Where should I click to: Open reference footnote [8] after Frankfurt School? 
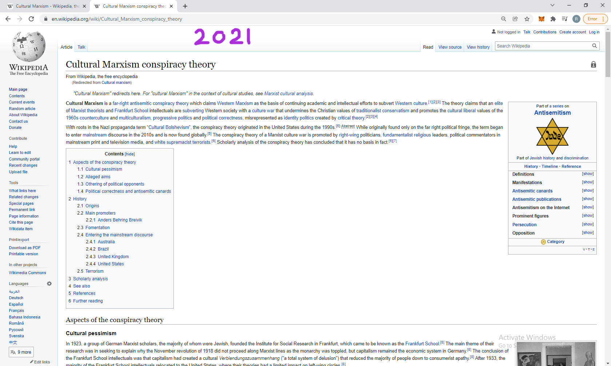[442, 342]
